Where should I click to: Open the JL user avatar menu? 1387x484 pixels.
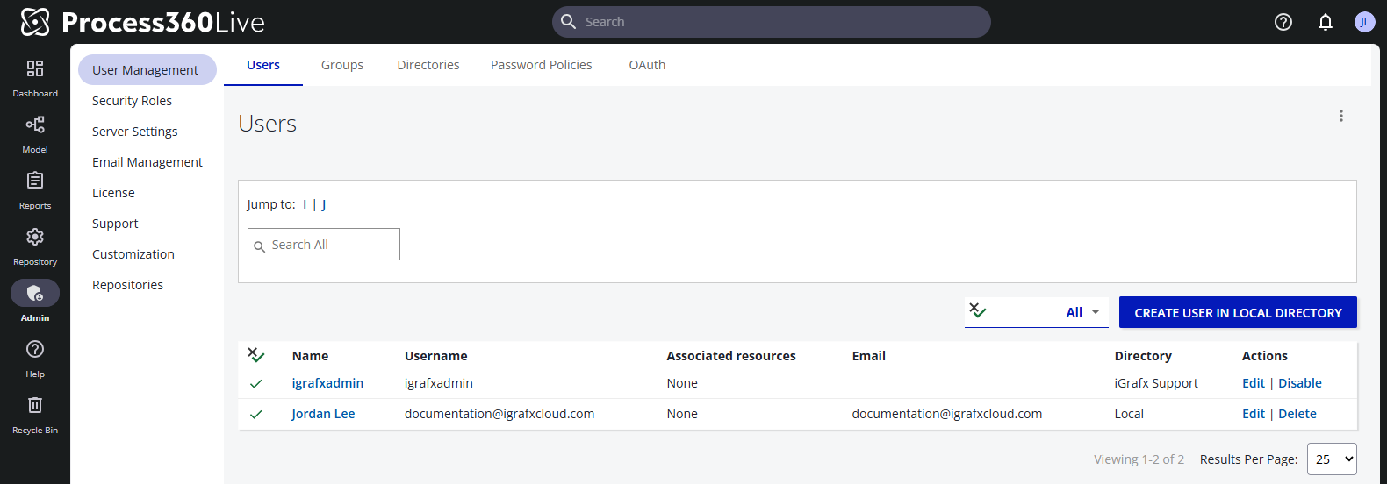(x=1364, y=22)
